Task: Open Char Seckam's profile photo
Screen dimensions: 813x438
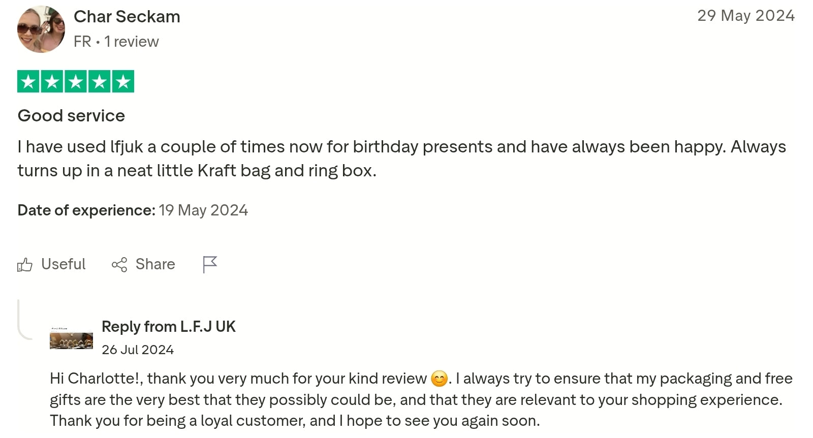Action: click(41, 29)
